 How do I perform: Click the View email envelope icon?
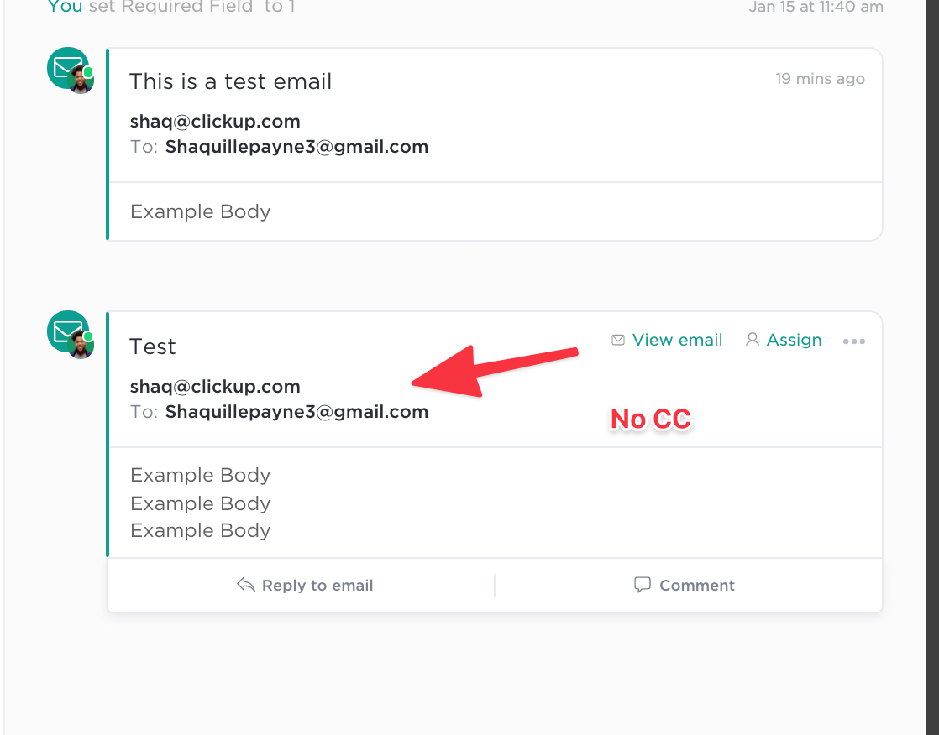[618, 341]
